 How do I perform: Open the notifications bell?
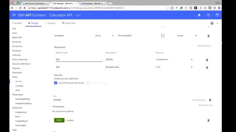[x=199, y=15]
